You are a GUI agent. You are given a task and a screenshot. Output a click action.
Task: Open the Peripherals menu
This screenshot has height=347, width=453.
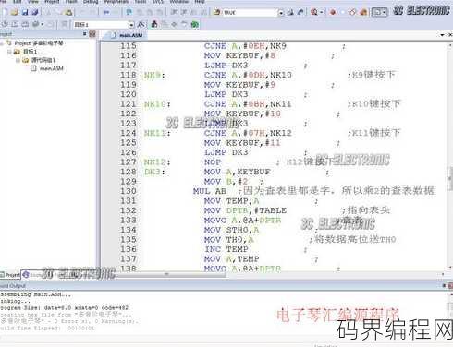tap(116, 2)
